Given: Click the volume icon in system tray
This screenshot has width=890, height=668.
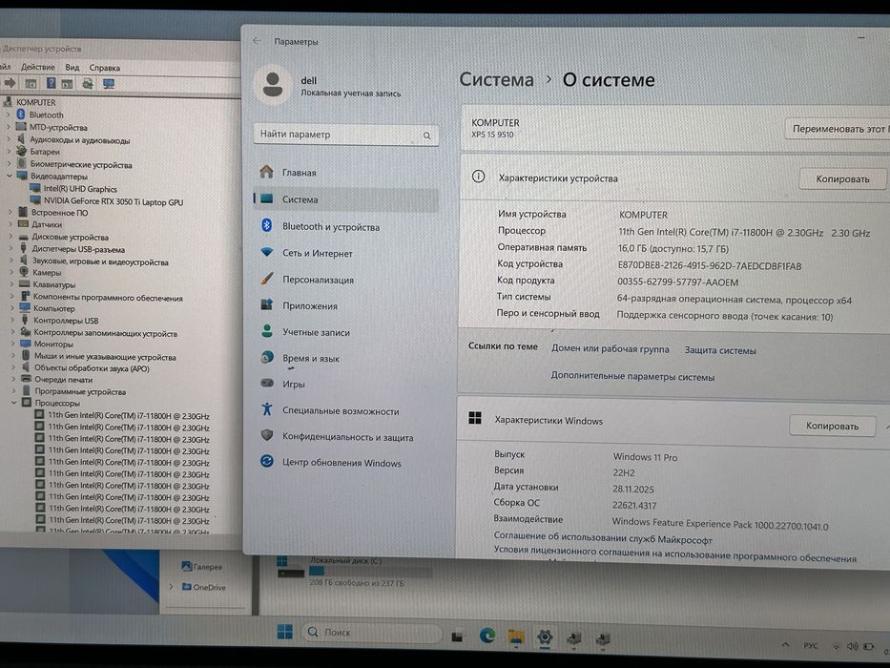Looking at the screenshot, I should (x=852, y=646).
